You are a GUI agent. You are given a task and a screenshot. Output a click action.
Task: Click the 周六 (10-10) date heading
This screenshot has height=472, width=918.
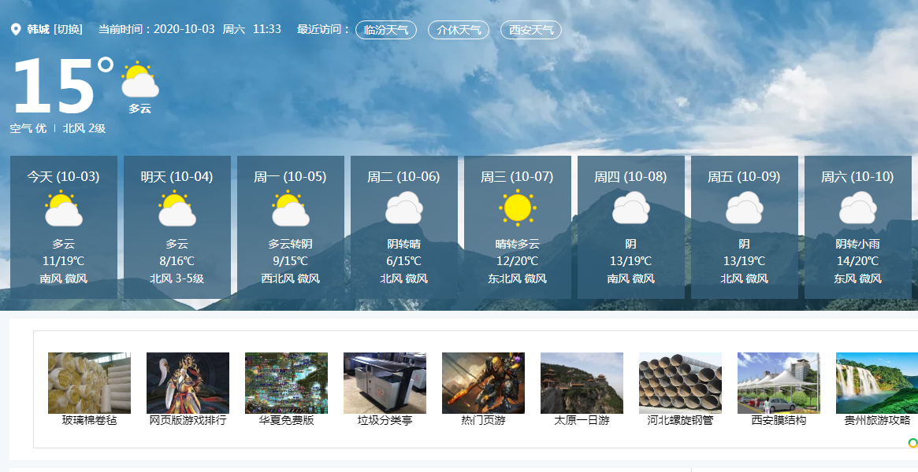click(857, 176)
